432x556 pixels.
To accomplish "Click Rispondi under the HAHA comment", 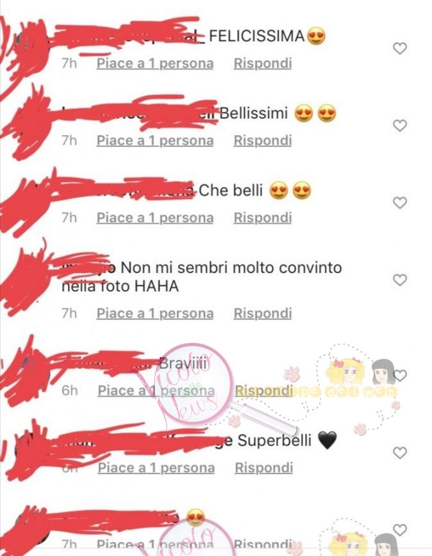I will (262, 313).
